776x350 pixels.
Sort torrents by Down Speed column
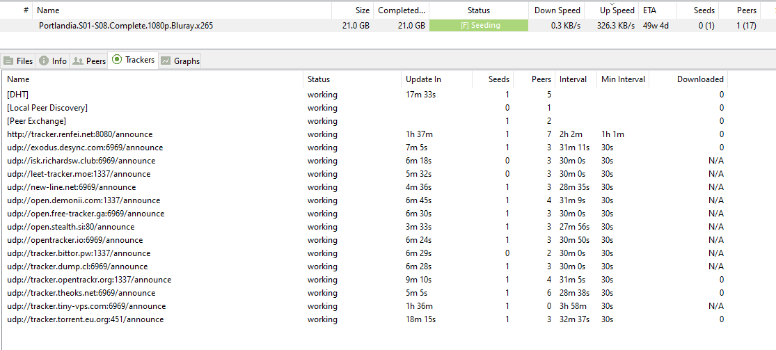(x=556, y=10)
